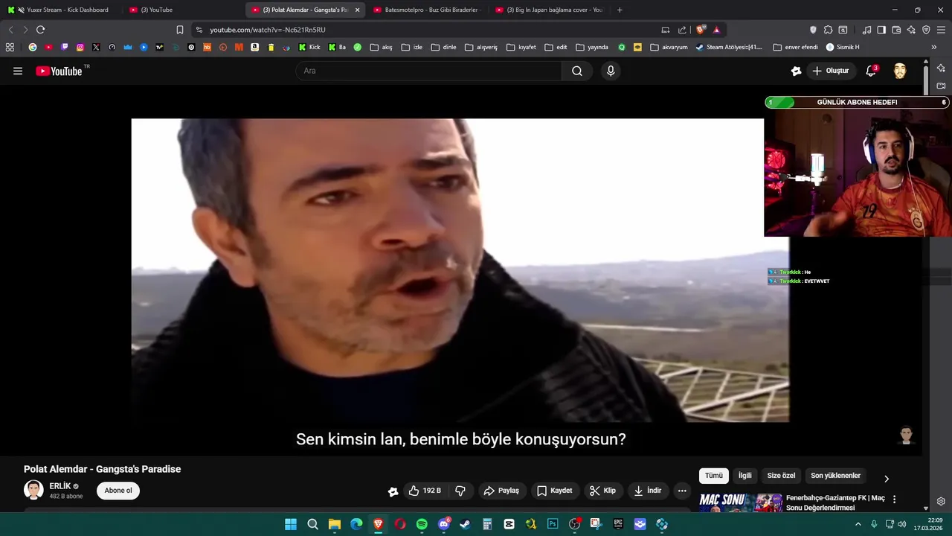This screenshot has height=536, width=952.
Task: Open the three-dot more actions menu under video
Action: coord(682,491)
